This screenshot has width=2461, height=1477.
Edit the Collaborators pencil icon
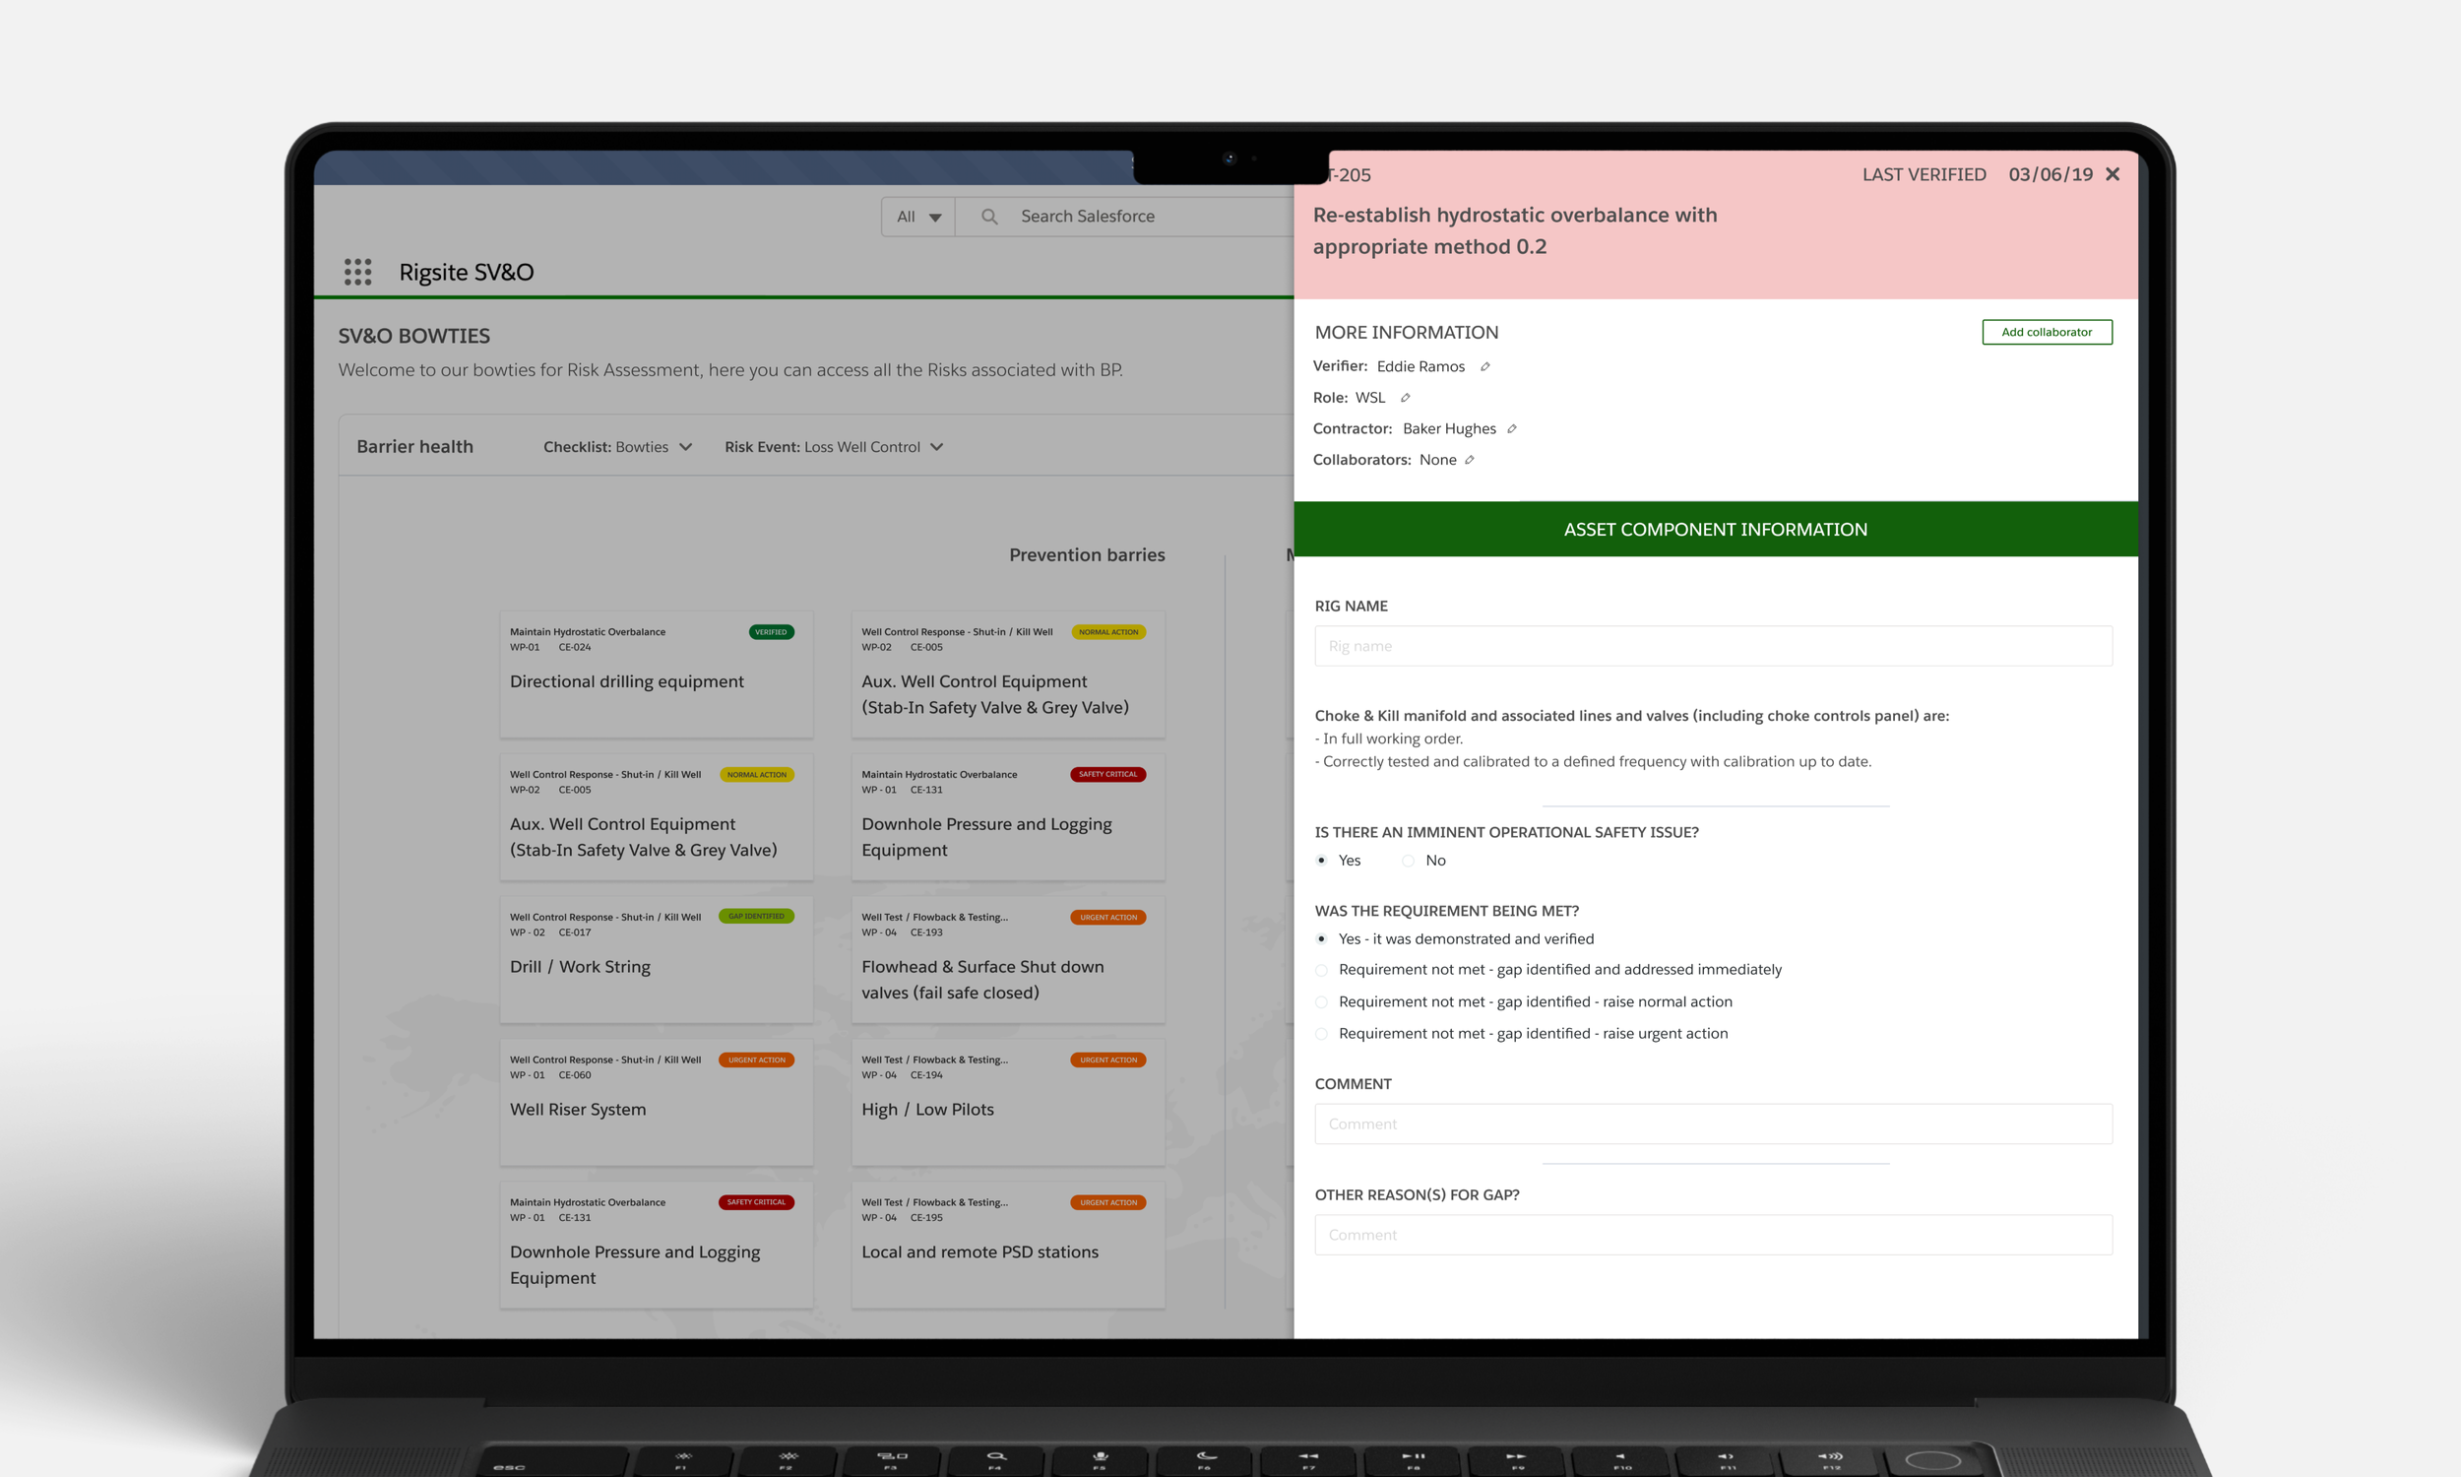tap(1470, 459)
